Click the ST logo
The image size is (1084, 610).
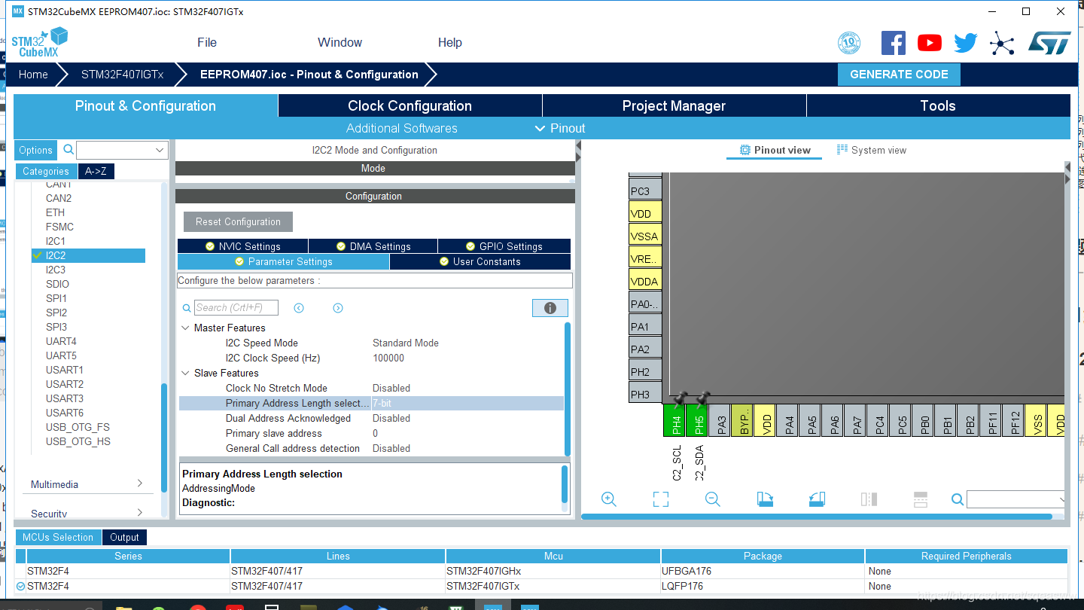(1049, 43)
